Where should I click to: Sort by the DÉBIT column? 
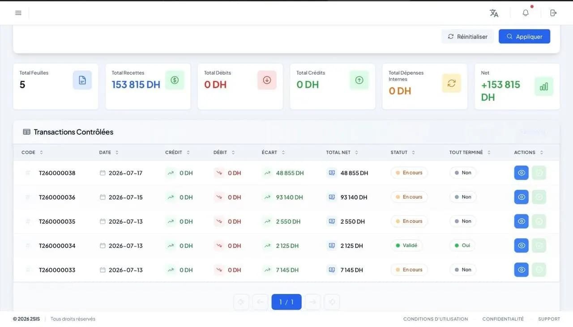(224, 153)
